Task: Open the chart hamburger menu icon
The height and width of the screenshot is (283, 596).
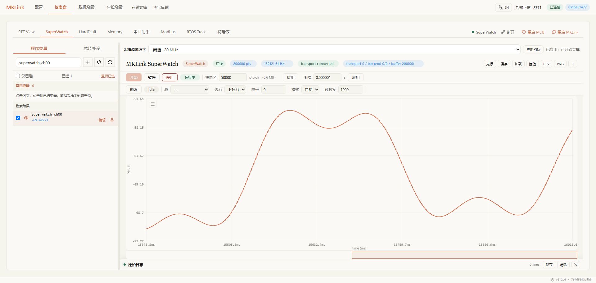Action: pos(153,104)
